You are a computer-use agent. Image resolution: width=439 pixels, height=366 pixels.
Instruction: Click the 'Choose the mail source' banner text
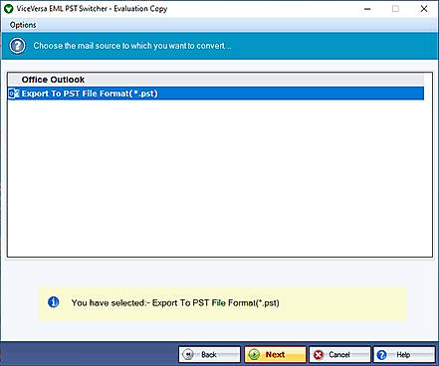tap(132, 46)
